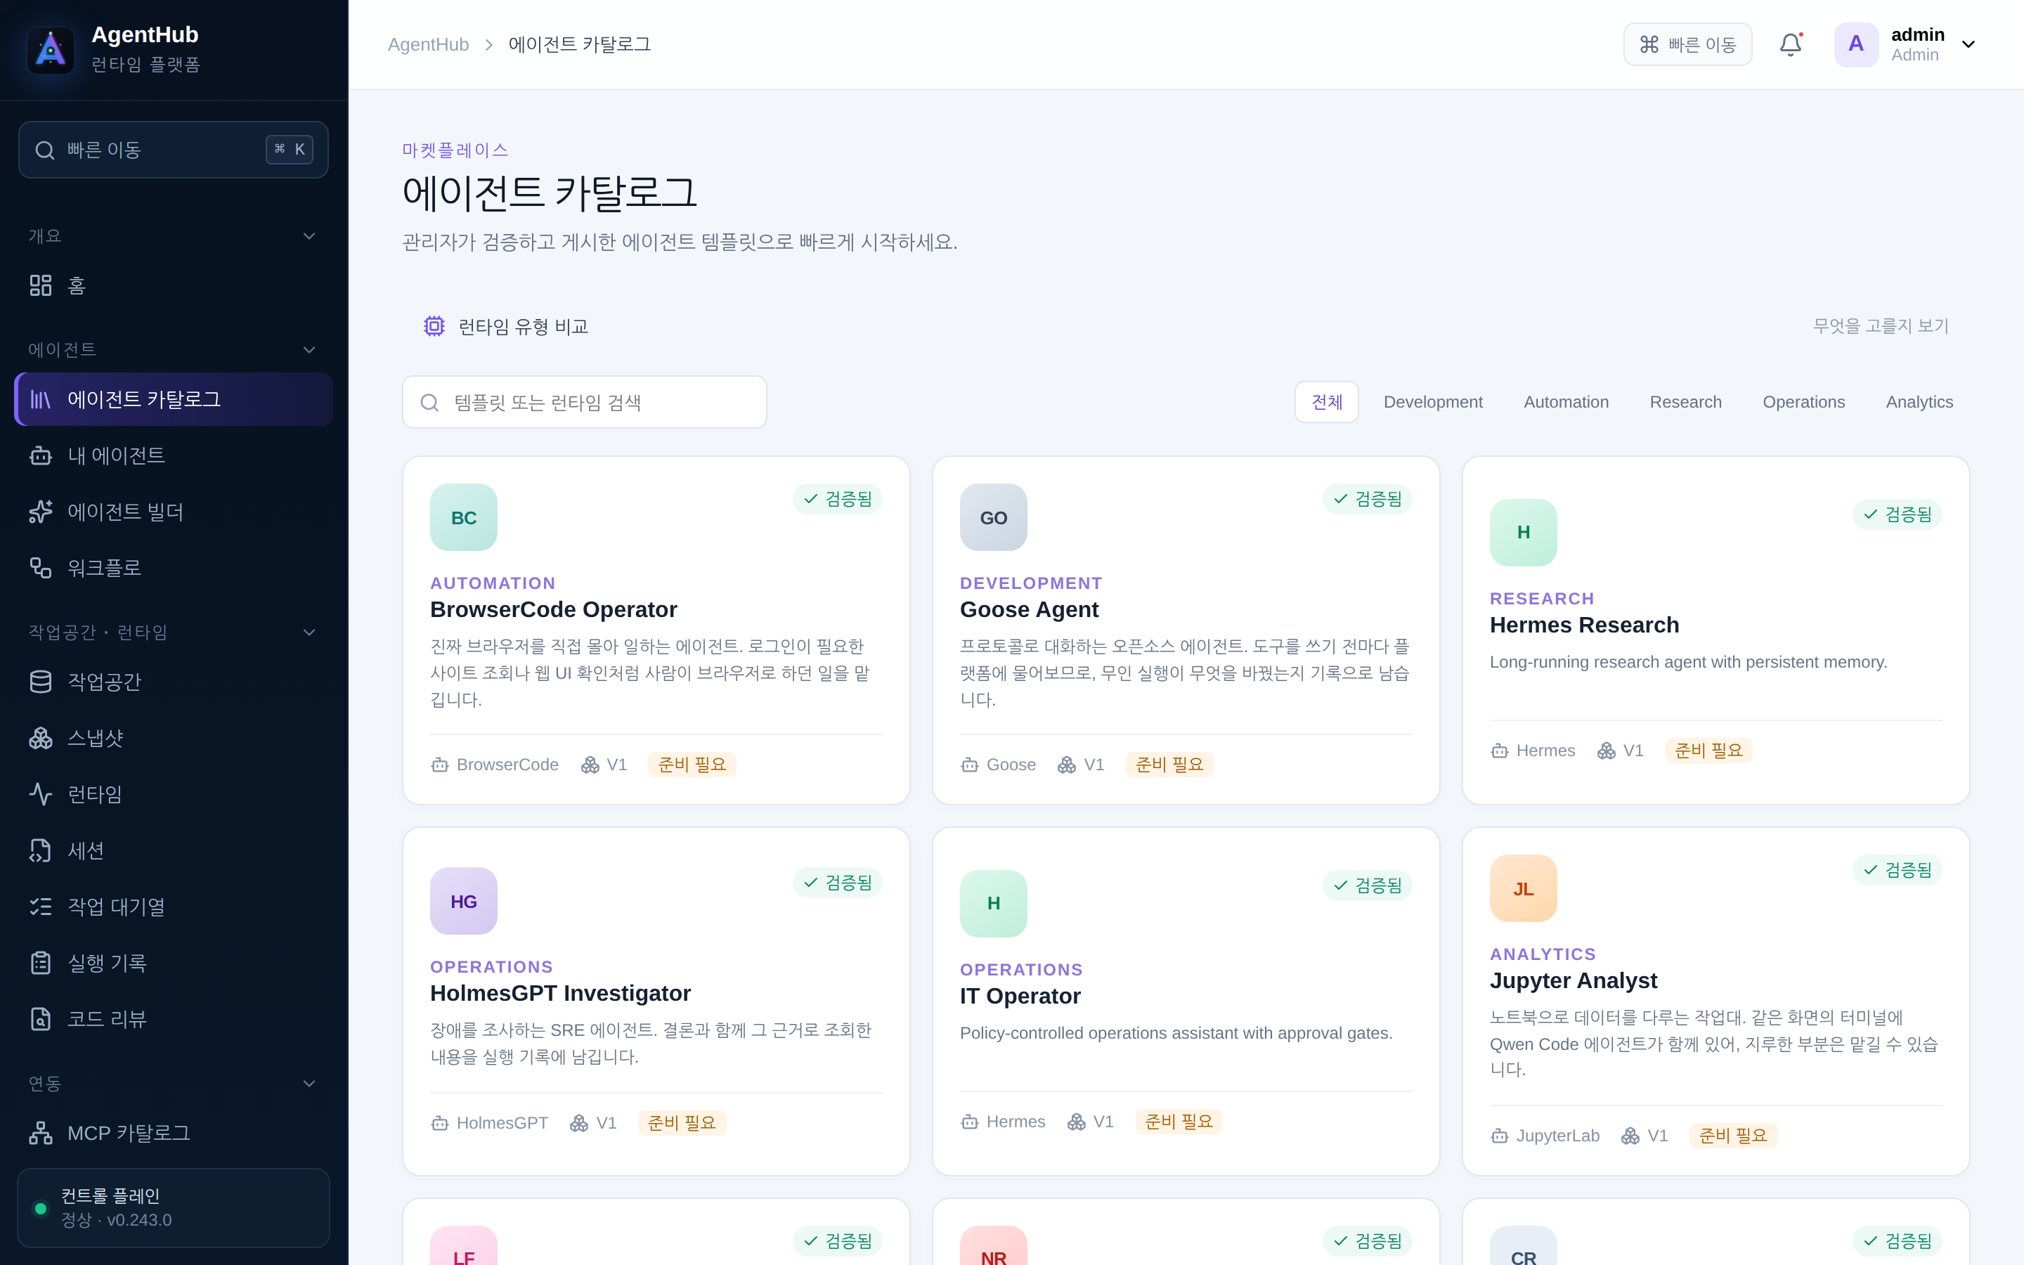Click the 컨트롤 플레인 status panel
Screen dimensions: 2024x1265
pos(173,1208)
